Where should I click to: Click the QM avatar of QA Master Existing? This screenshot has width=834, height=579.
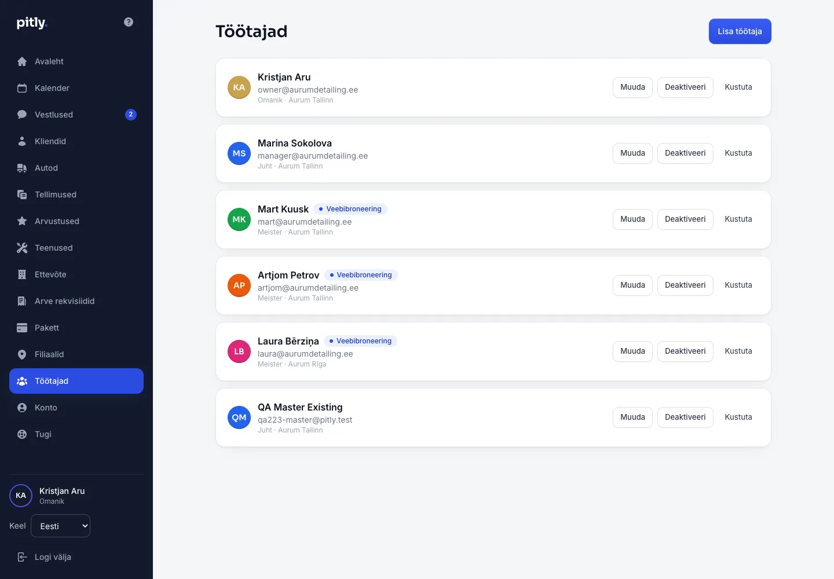tap(239, 417)
